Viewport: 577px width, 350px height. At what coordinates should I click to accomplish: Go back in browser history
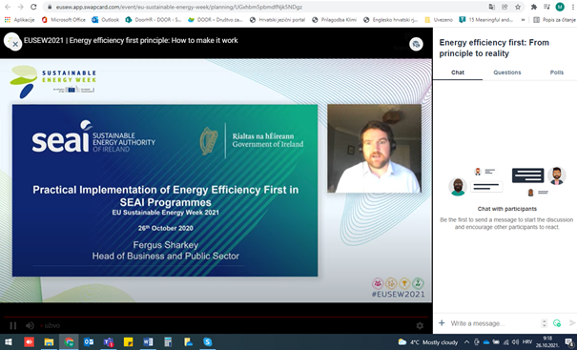pyautogui.click(x=8, y=7)
